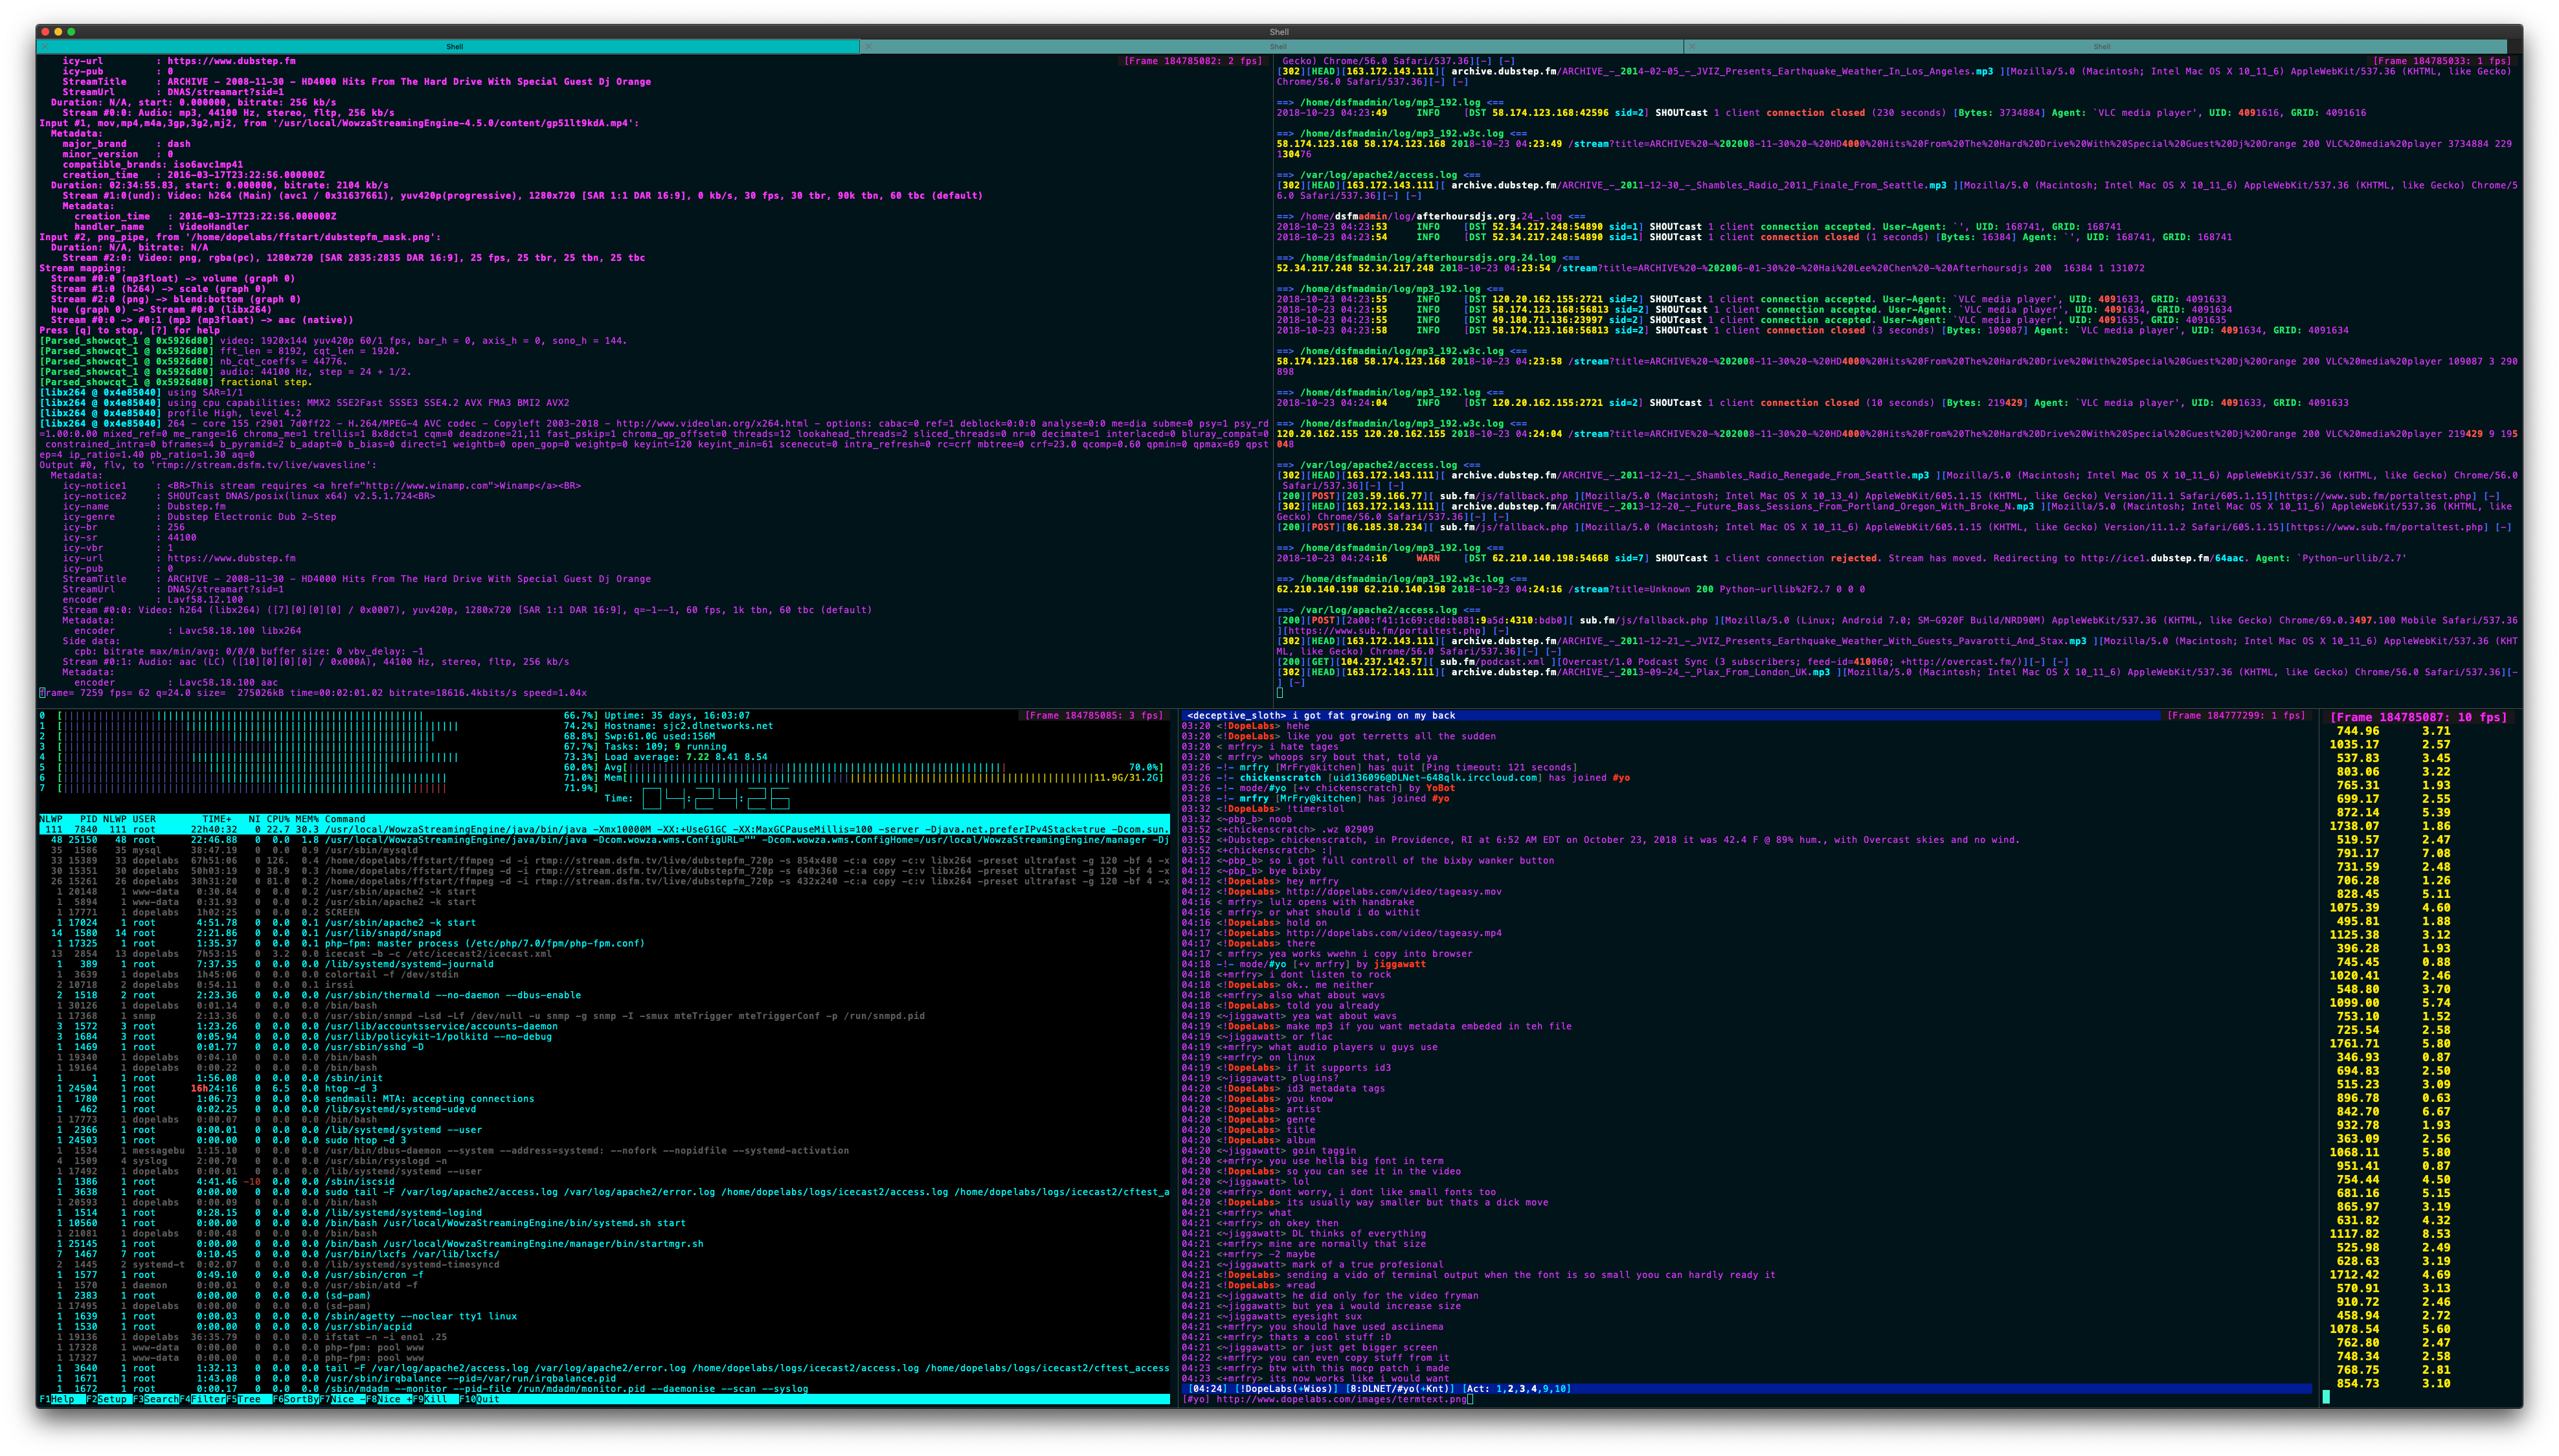This screenshot has width=2559, height=1456.
Task: Click F8 Nice + in htop bar
Action: (x=390, y=1399)
